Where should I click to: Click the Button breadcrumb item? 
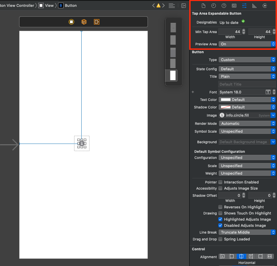[x=68, y=5]
